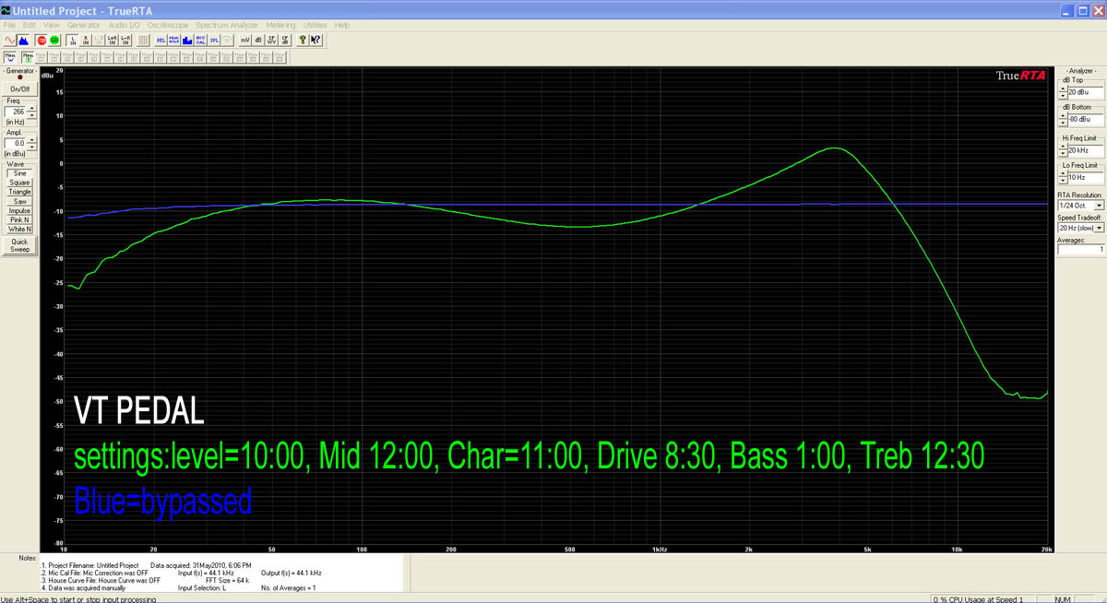Click 'CPU Usage at Speed 1' status text

[987, 598]
